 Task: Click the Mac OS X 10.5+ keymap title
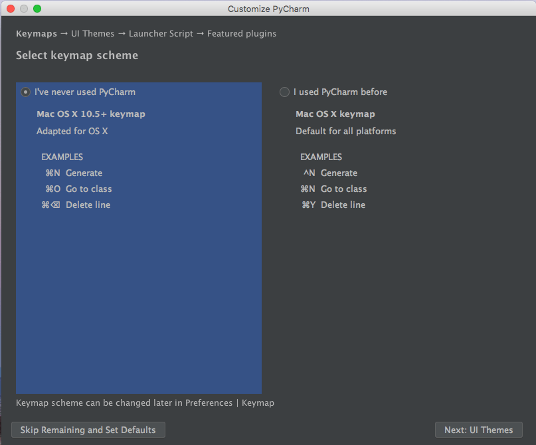[x=91, y=114]
